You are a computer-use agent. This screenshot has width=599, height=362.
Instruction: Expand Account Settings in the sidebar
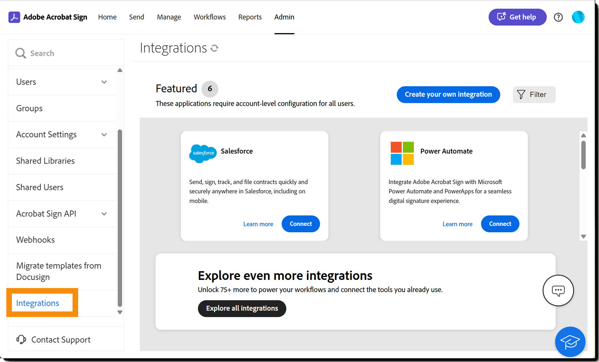pos(104,135)
